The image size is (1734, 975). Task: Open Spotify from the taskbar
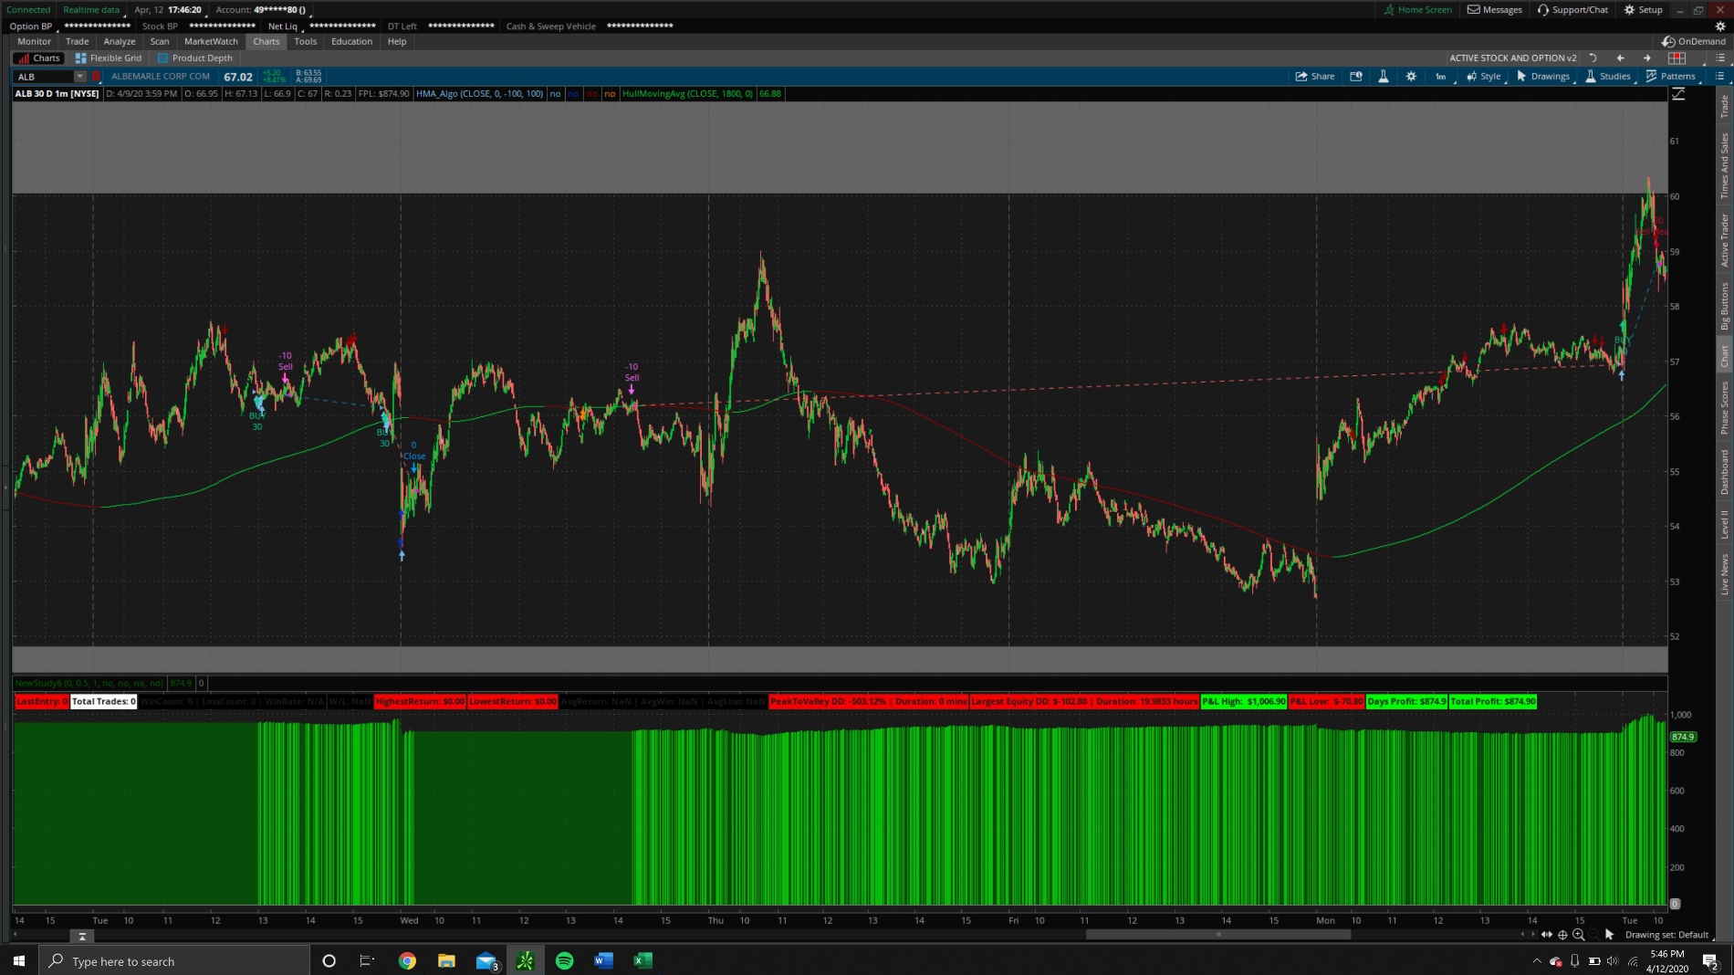[x=564, y=960]
